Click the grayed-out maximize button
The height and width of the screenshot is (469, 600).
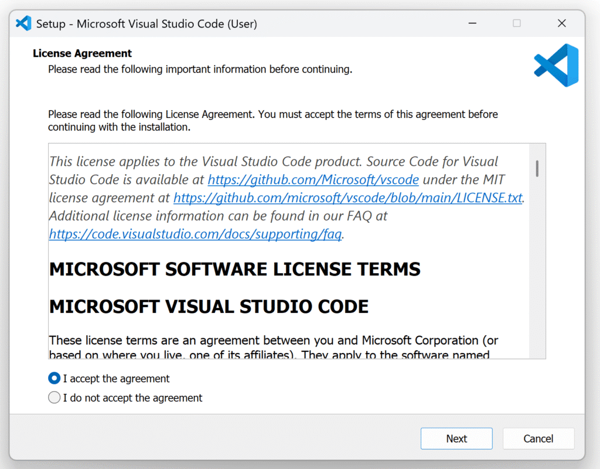point(517,23)
